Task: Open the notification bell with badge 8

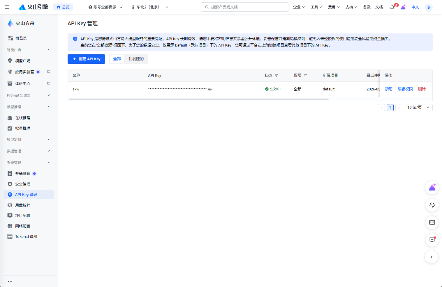Action: click(x=392, y=7)
